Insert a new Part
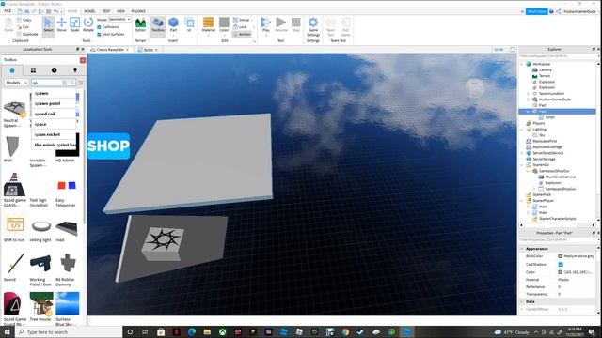 click(x=173, y=25)
